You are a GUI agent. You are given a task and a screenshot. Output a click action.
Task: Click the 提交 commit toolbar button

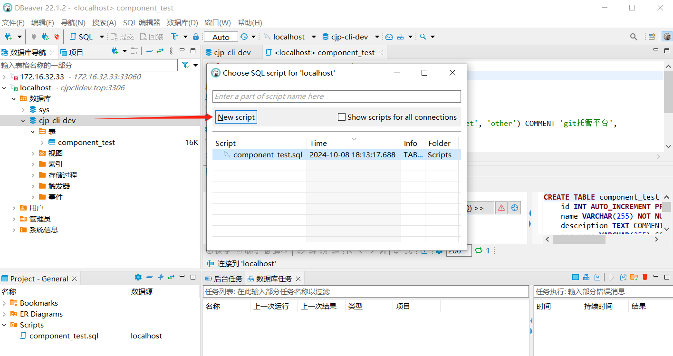click(x=122, y=37)
